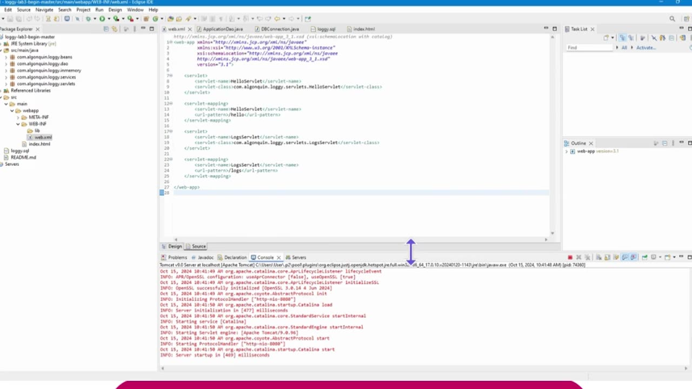Image resolution: width=692 pixels, height=389 pixels.
Task: Terminate server with red stop icon in Console
Action: 570,257
